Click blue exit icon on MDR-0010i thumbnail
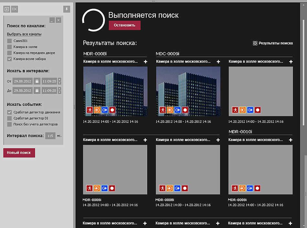The width and height of the screenshot is (307, 228). tap(250, 188)
